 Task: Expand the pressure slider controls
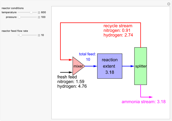click(39, 17)
